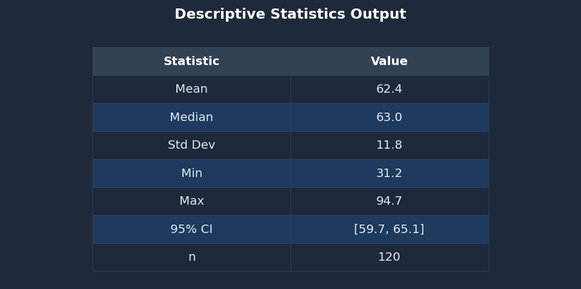Select the mean value 62.4
This screenshot has width=581, height=289.
point(389,89)
